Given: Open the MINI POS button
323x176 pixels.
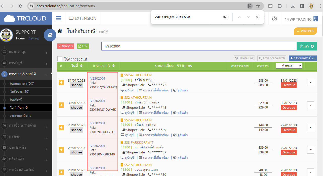Looking at the screenshot, I should click(x=305, y=31).
